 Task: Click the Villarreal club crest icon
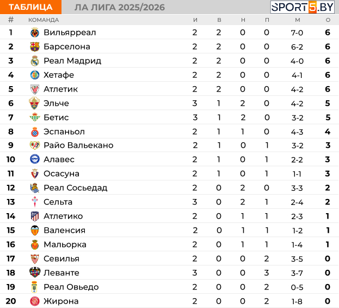[35, 33]
